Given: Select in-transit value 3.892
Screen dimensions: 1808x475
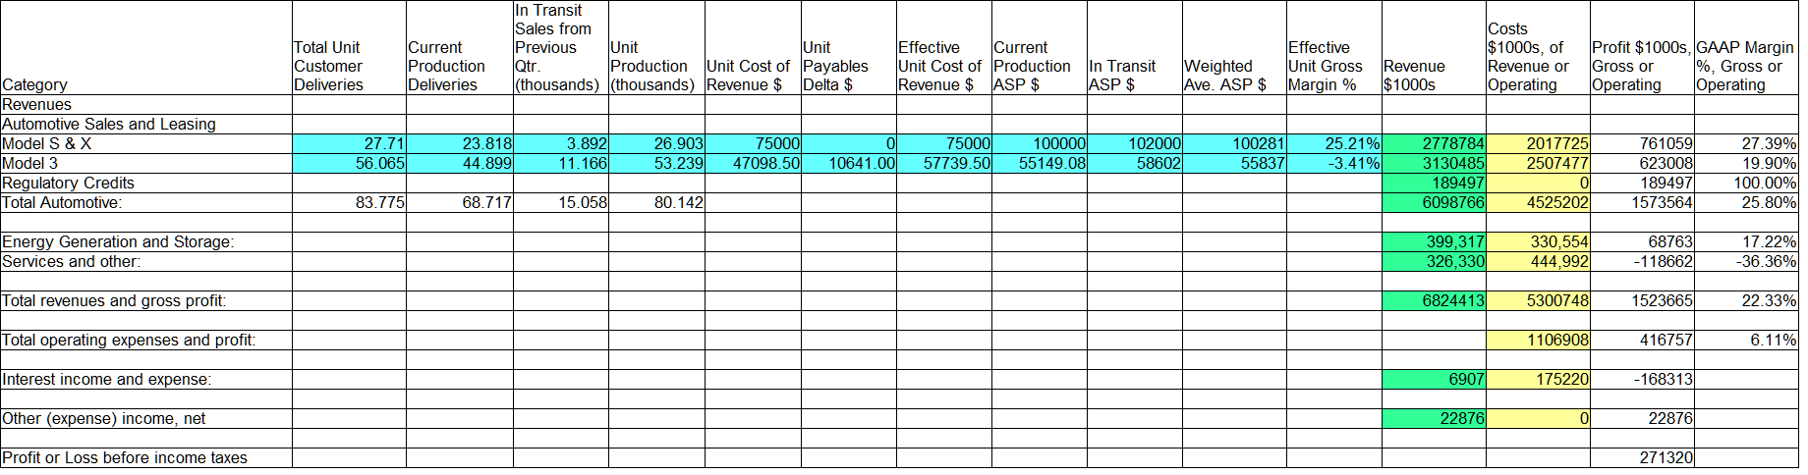Looking at the screenshot, I should [x=561, y=144].
